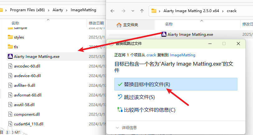
Task: Click the 'crack' source link in dialog
Action: pos(151,55)
